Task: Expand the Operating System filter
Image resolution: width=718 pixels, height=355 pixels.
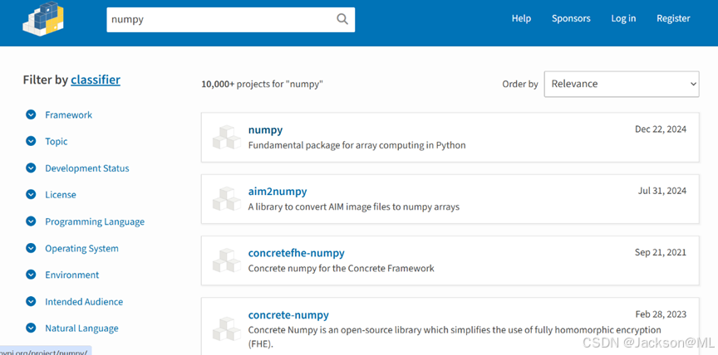Action: pyautogui.click(x=81, y=248)
